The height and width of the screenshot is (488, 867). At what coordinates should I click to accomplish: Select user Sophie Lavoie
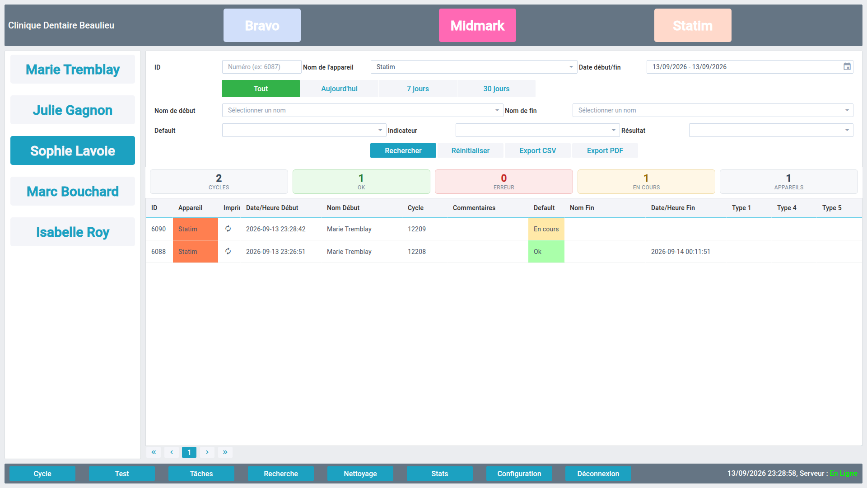pos(73,150)
